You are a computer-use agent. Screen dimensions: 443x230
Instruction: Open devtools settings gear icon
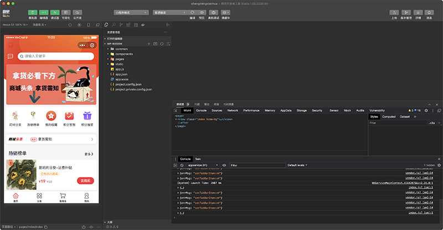(x=426, y=111)
